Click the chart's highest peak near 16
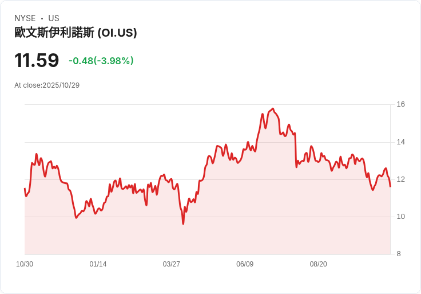This screenshot has width=421, height=294. pos(273,109)
